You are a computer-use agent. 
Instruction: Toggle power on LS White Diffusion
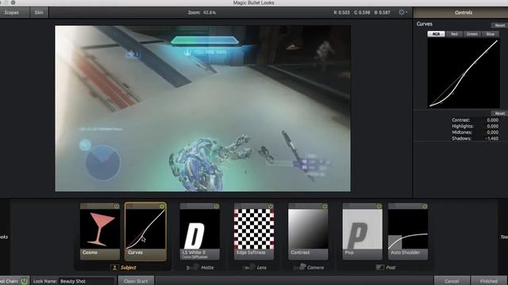point(216,206)
